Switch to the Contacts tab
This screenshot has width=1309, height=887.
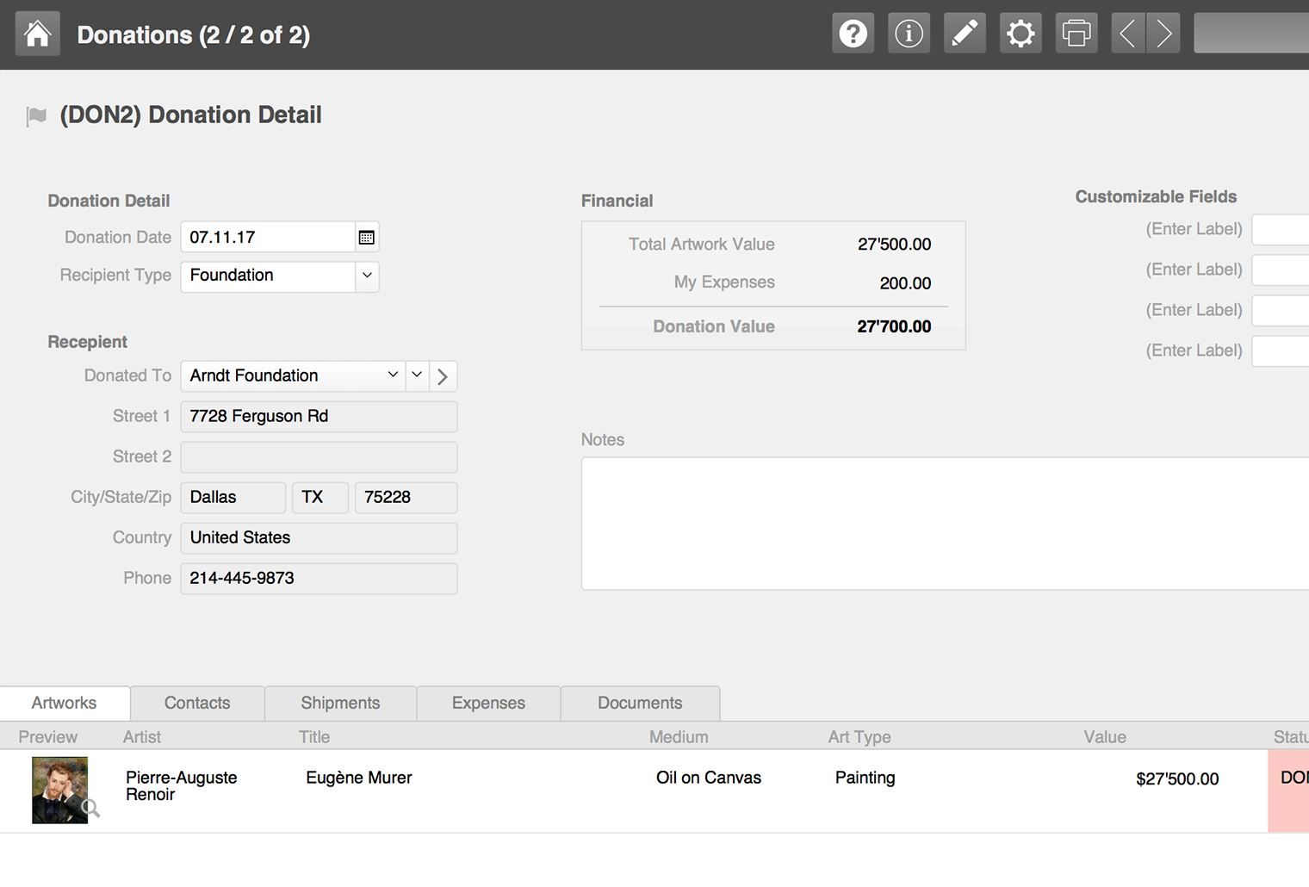[x=197, y=703]
